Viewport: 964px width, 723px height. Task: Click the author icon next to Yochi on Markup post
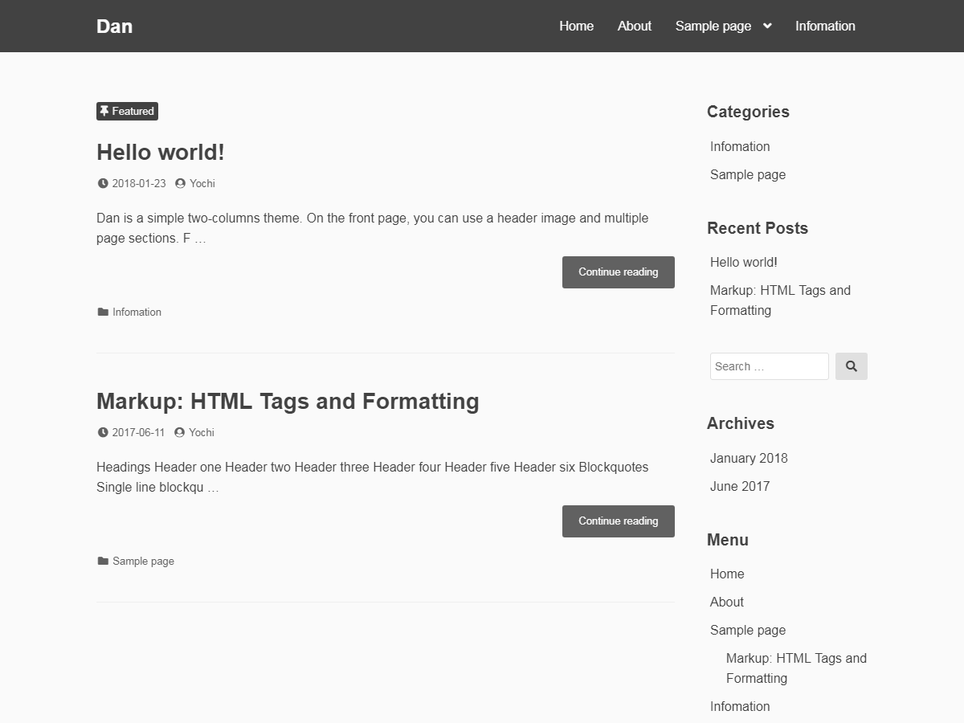click(x=181, y=432)
